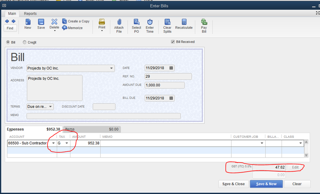Open the Print dropdown arrow
This screenshot has height=194, width=320.
point(102,31)
